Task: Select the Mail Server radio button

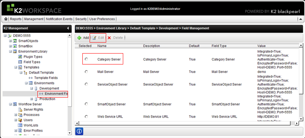Action: 86,72
